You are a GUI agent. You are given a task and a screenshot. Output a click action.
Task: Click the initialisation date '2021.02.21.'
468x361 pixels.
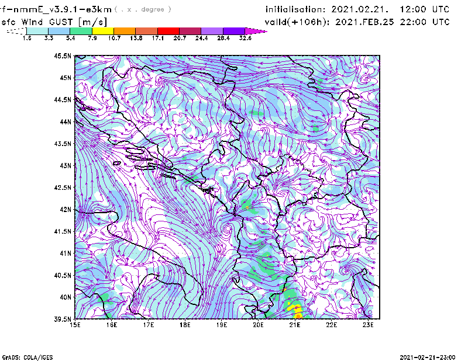click(360, 9)
